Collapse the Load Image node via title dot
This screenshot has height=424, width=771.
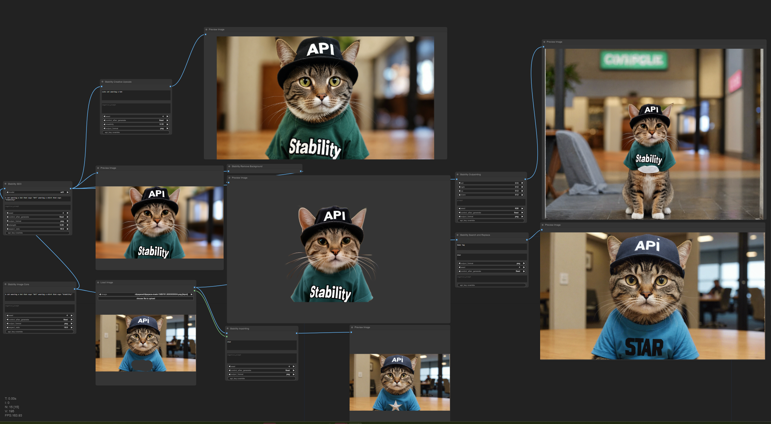coord(98,282)
